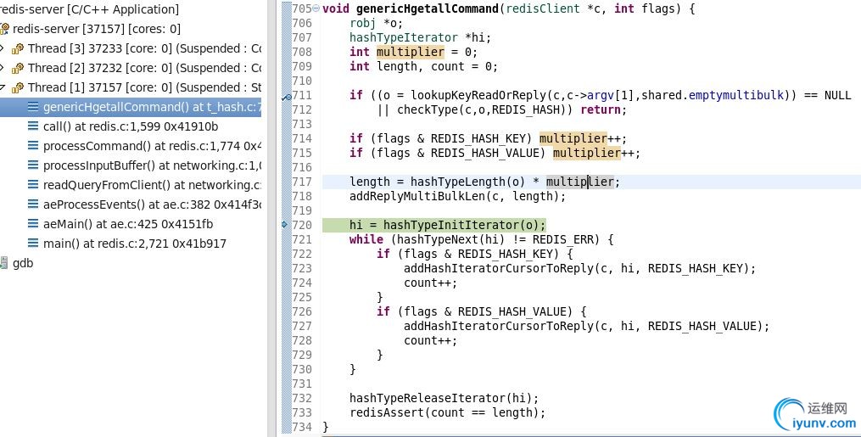The height and width of the screenshot is (437, 861).
Task: Click 'redisAssert' on line 733
Action: pyautogui.click(x=387, y=412)
